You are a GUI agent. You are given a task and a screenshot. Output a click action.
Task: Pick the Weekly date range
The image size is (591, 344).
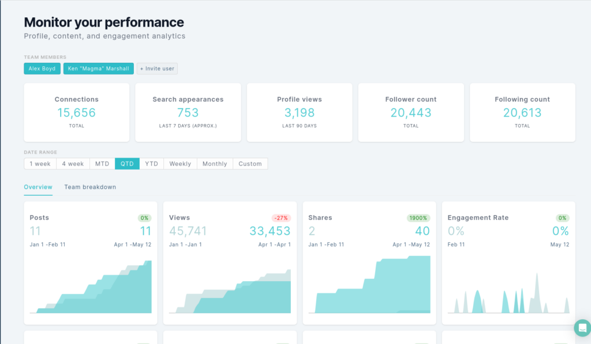click(x=180, y=163)
